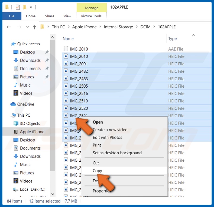Open the File tab
214x207 pixels.
[12, 16]
